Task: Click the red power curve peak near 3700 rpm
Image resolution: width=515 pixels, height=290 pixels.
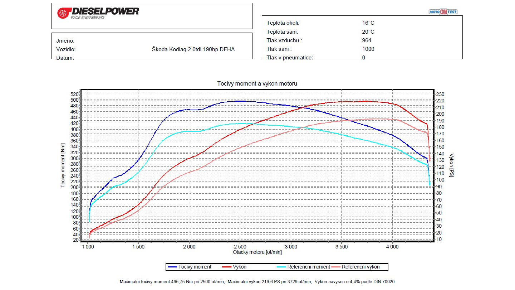Action: pyautogui.click(x=365, y=101)
